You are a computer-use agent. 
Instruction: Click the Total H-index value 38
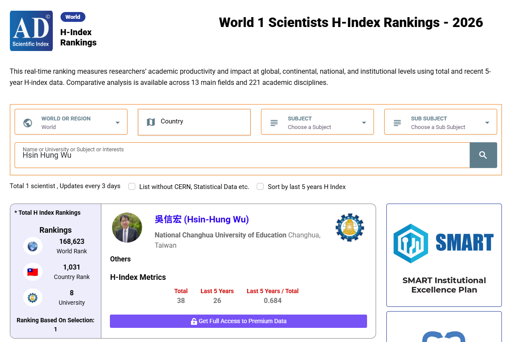pyautogui.click(x=181, y=301)
